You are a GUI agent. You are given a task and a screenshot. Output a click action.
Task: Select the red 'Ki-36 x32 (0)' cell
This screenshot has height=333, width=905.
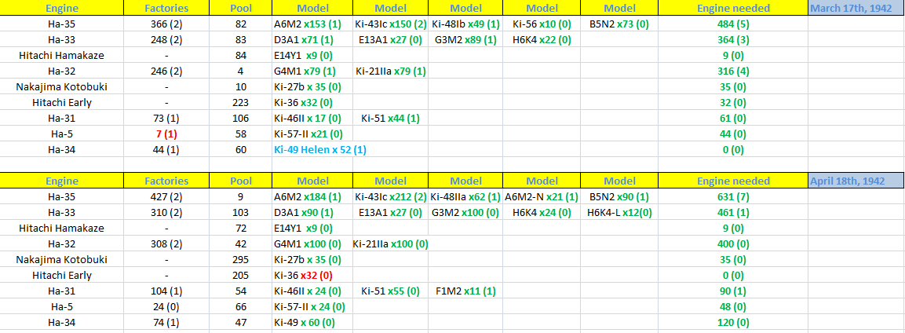coord(312,275)
